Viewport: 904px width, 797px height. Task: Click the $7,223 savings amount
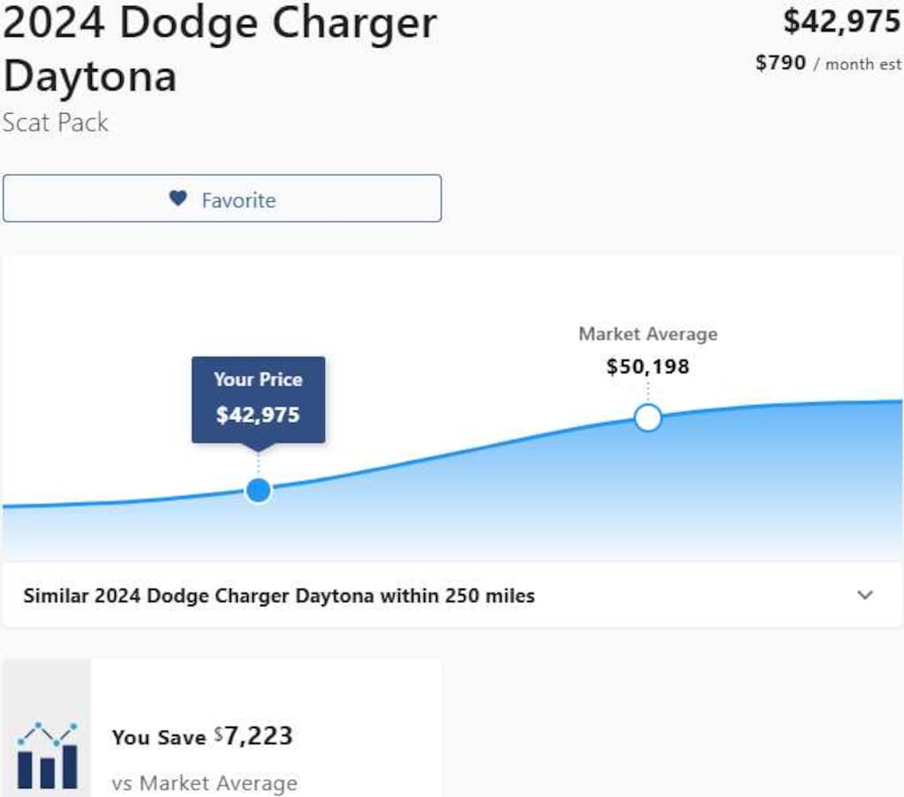point(257,736)
